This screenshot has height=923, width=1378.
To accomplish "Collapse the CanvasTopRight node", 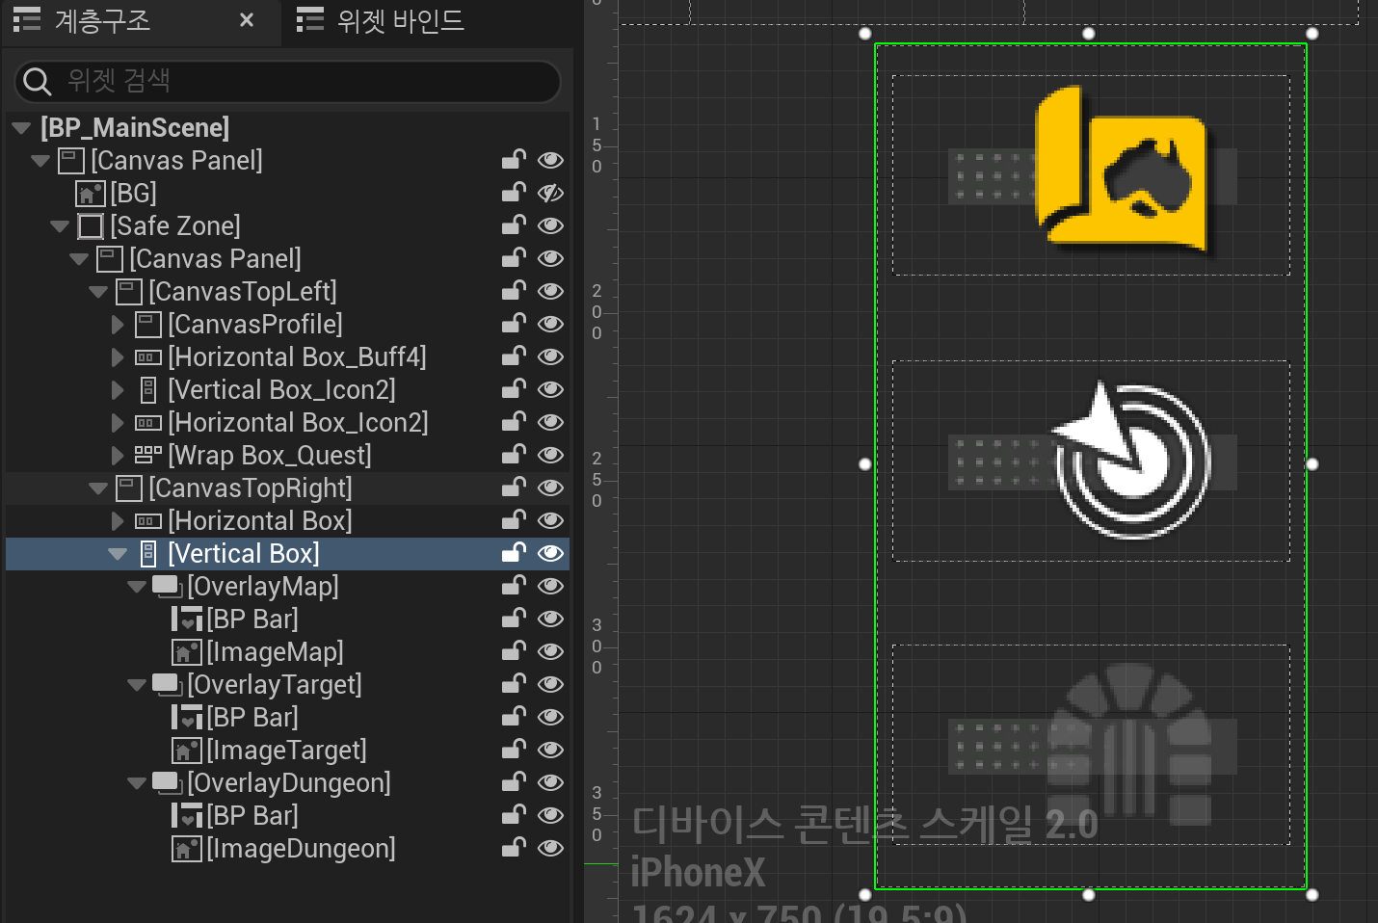I will pos(98,488).
